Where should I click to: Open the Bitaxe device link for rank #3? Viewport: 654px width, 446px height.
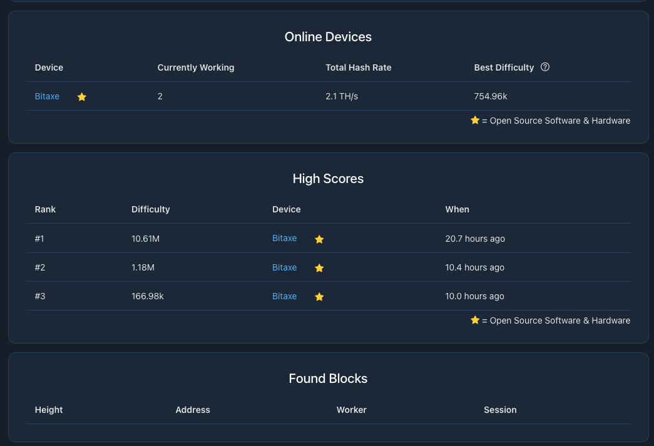point(285,296)
